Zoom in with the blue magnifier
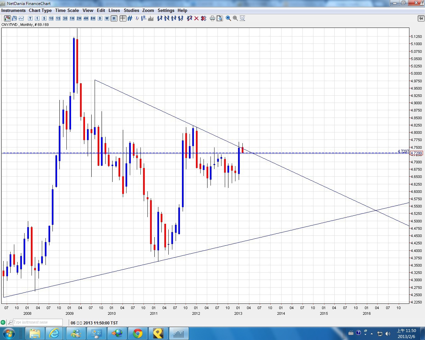The height and width of the screenshot is (340, 425). 228,18
